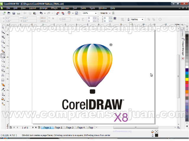Open the Bitmaps menu
189x141 pixels.
point(65,8)
